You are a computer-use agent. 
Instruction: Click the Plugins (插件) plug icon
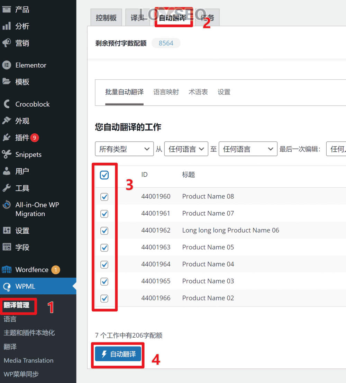tap(7, 137)
